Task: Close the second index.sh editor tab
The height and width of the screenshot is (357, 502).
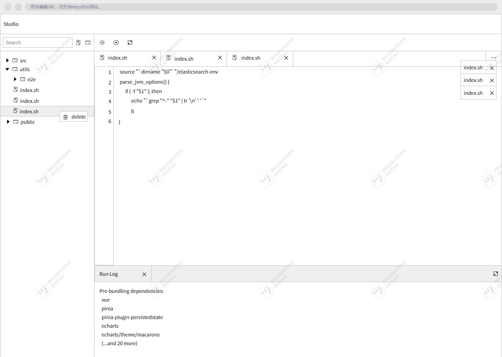Action: click(x=220, y=58)
